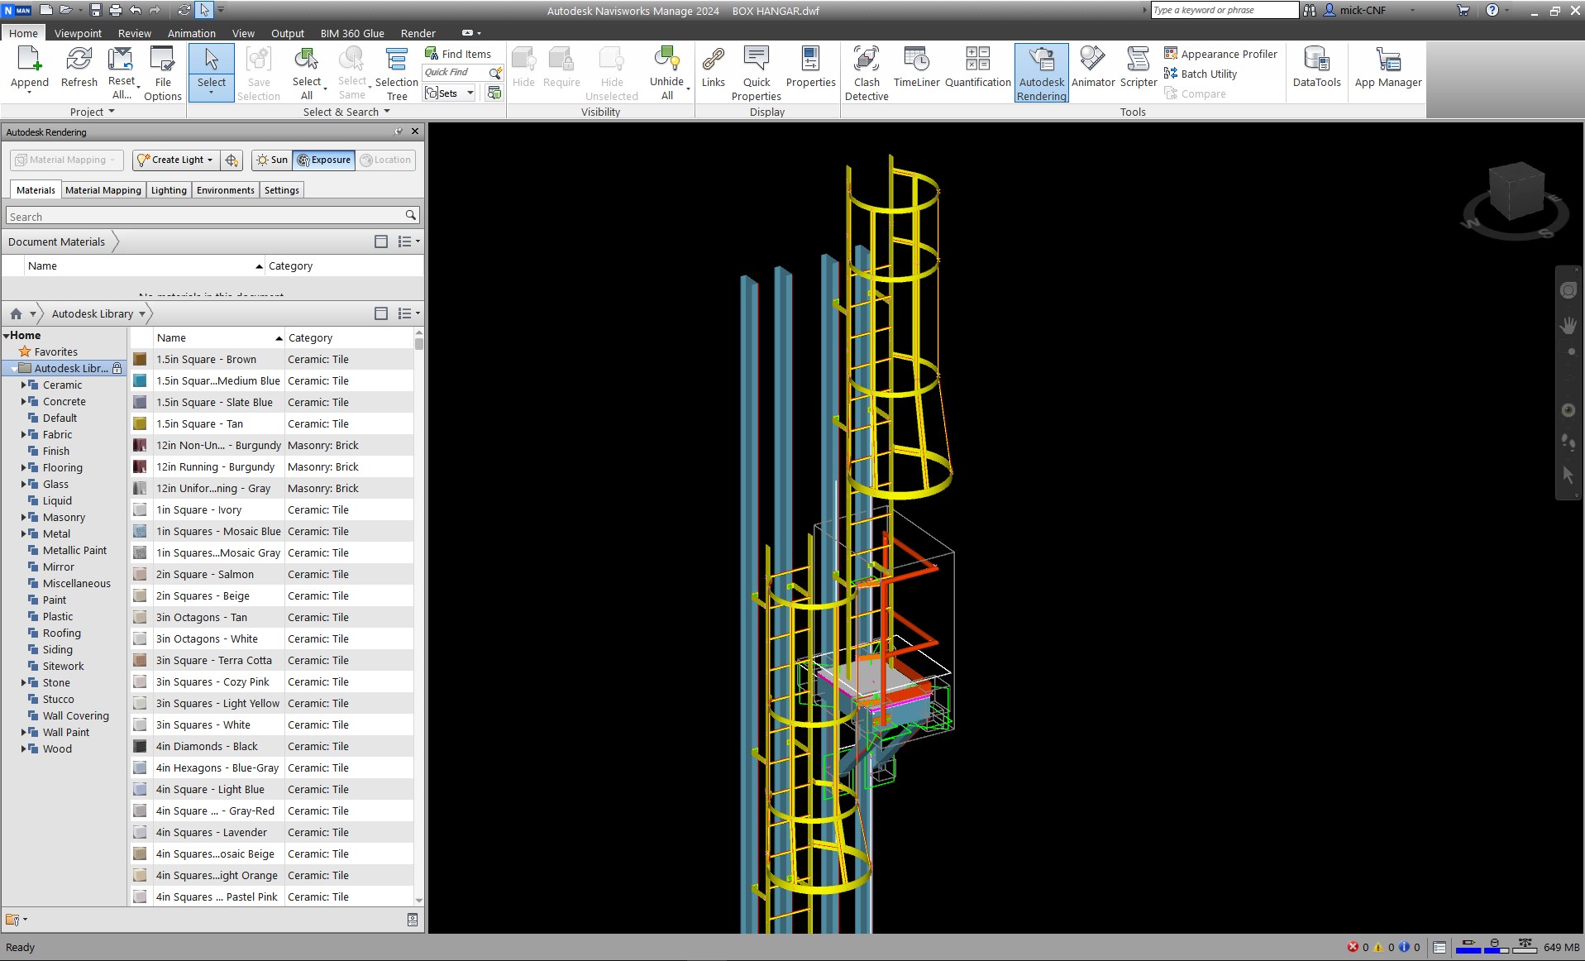Open Find Items window
1585x961 pixels.
click(458, 54)
